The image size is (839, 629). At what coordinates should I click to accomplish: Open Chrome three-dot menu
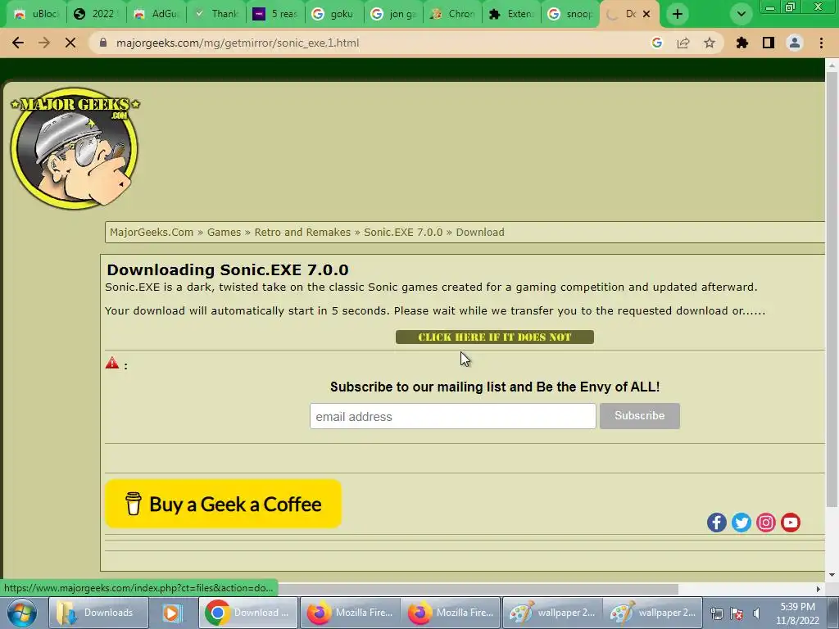pyautogui.click(x=821, y=43)
